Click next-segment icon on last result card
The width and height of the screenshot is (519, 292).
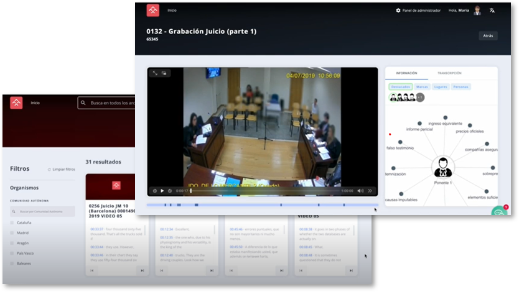[x=351, y=270]
